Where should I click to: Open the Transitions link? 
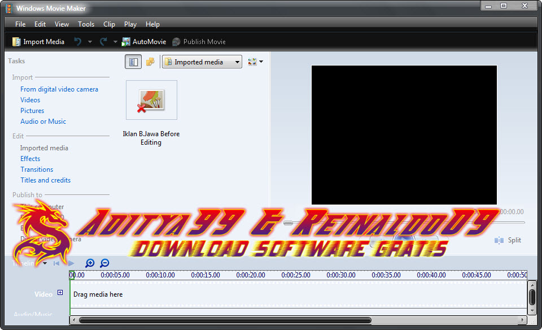coord(37,170)
